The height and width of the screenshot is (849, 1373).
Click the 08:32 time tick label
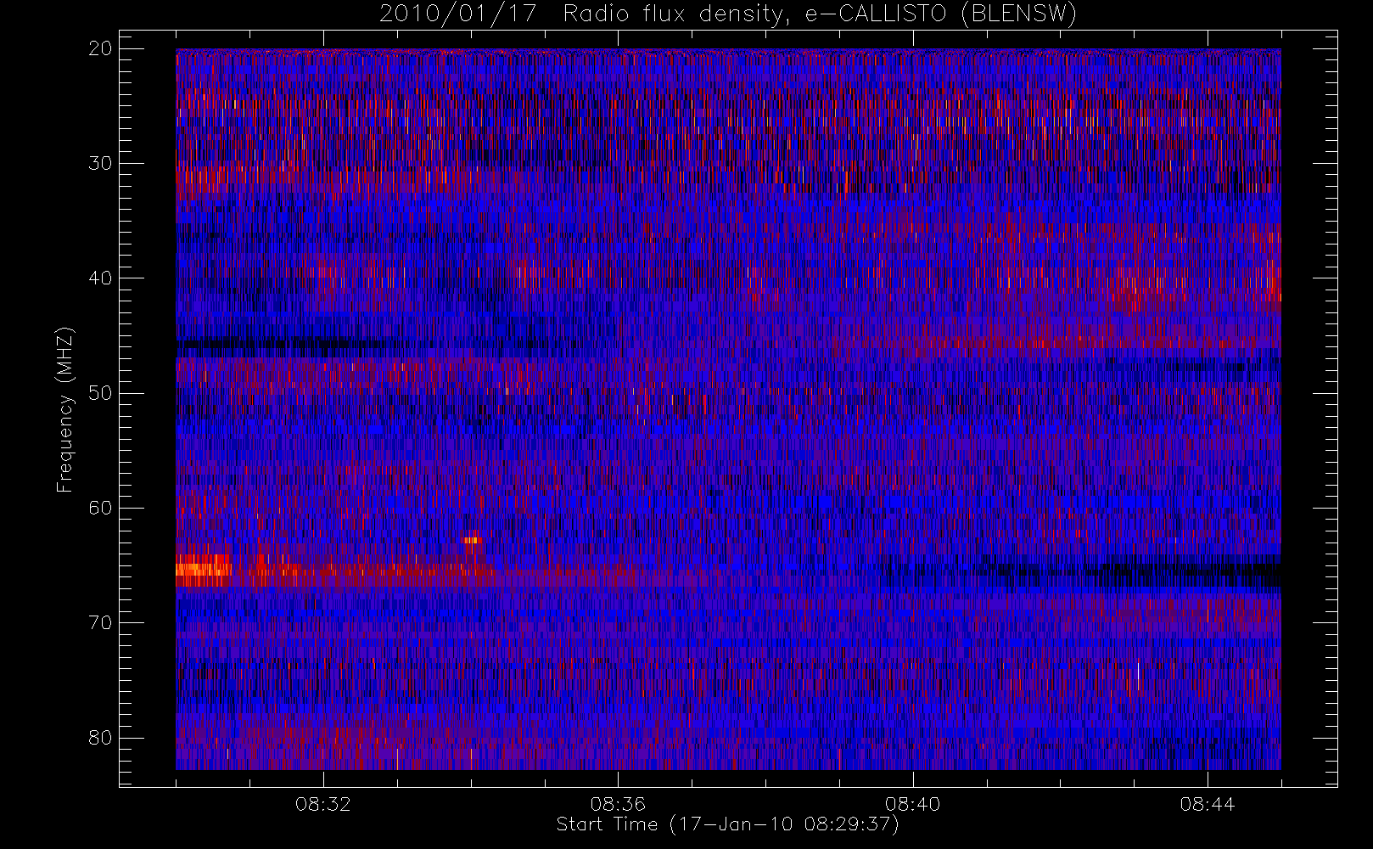coord(323,804)
